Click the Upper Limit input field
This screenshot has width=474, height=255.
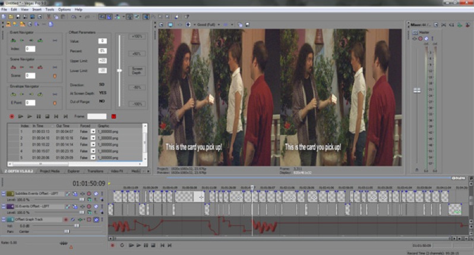(103, 61)
